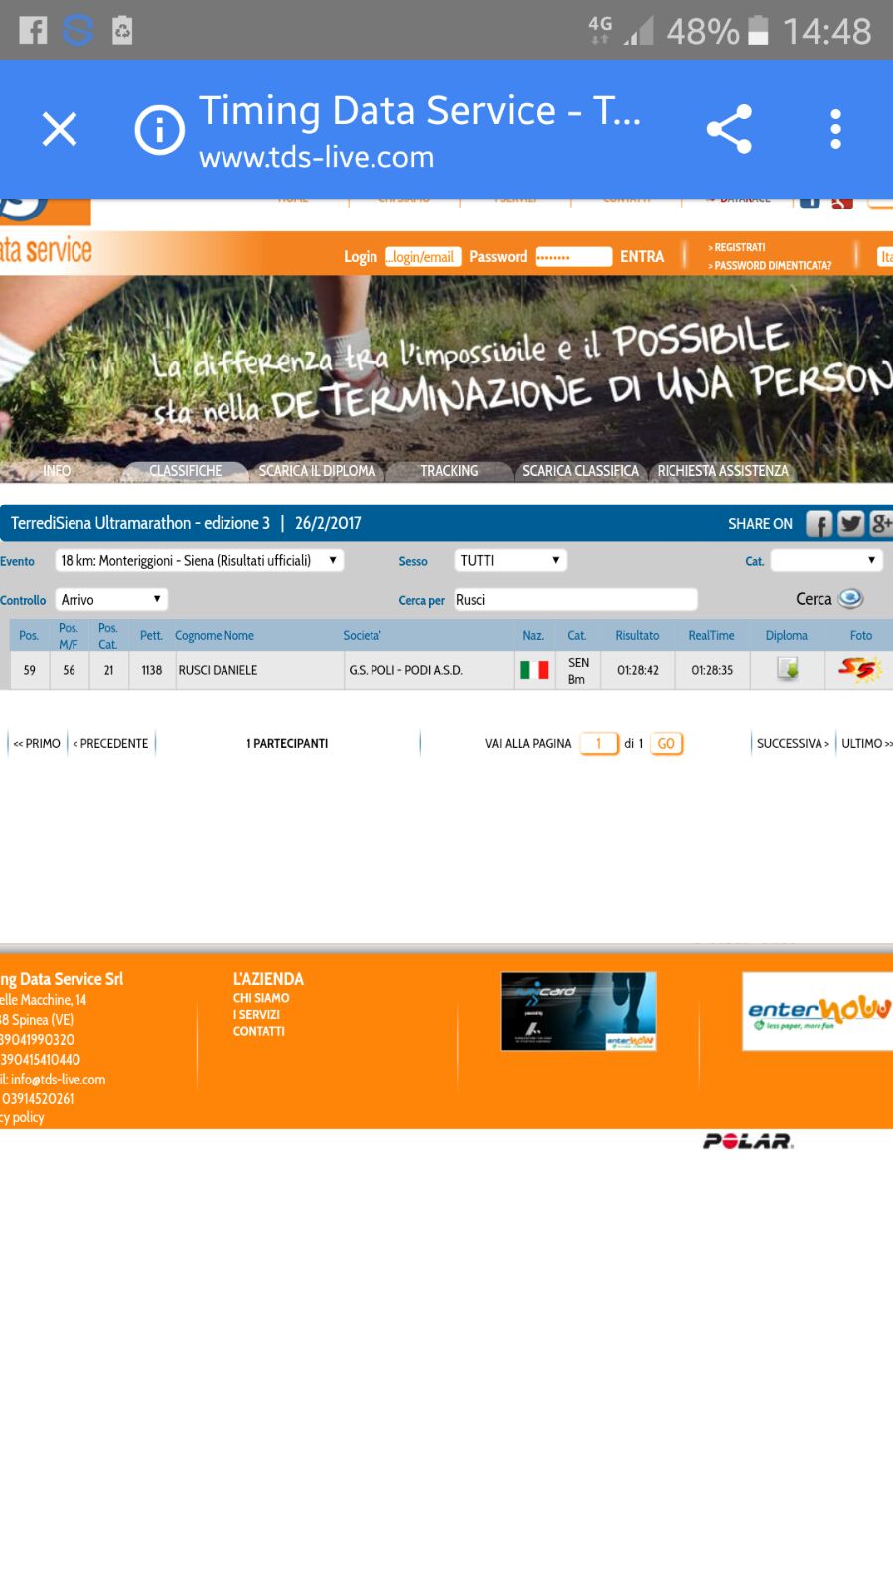The width and height of the screenshot is (893, 1588).
Task: Jump to ULTIMO last page
Action: pos(867,744)
